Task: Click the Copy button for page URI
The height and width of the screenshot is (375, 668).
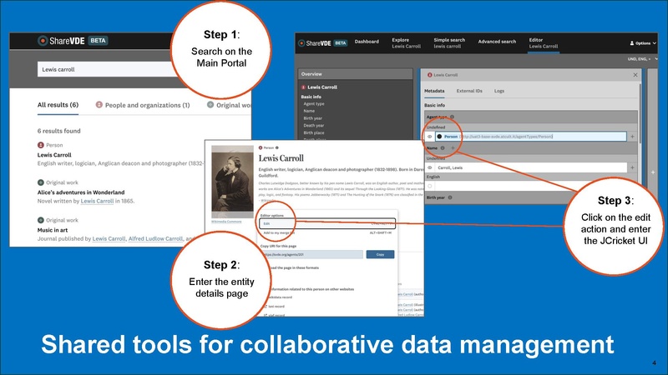Action: (380, 254)
